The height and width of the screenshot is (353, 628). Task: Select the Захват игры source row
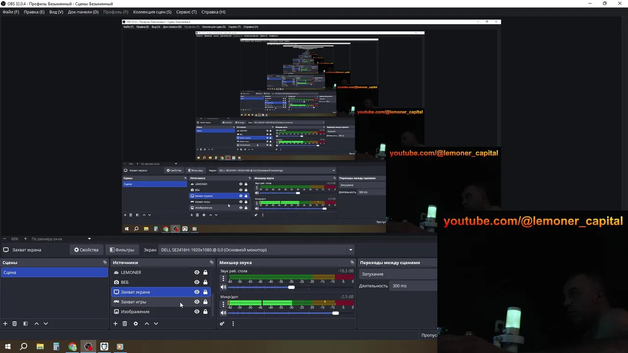(161, 302)
